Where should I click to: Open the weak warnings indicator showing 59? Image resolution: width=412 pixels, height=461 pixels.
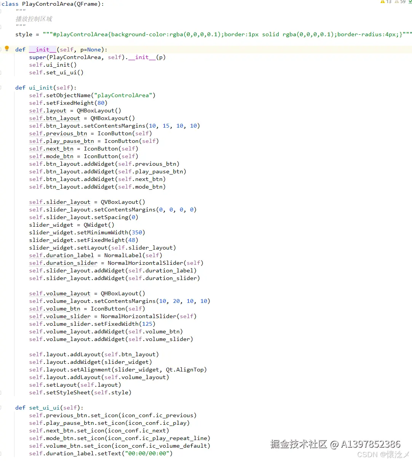(x=400, y=2)
